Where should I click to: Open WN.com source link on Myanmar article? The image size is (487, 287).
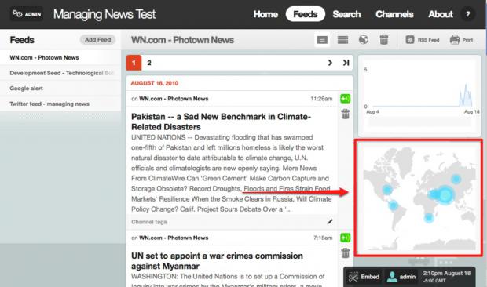pyautogui.click(x=174, y=238)
